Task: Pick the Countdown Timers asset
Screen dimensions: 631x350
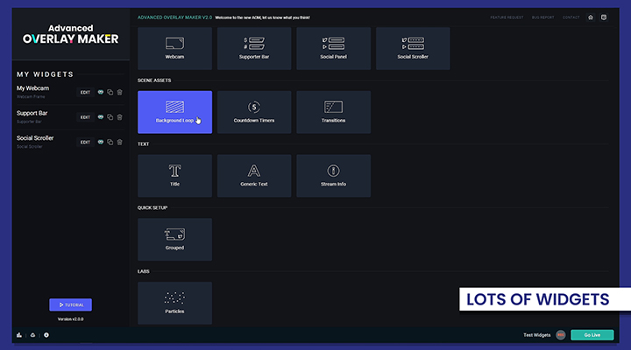Action: 254,111
